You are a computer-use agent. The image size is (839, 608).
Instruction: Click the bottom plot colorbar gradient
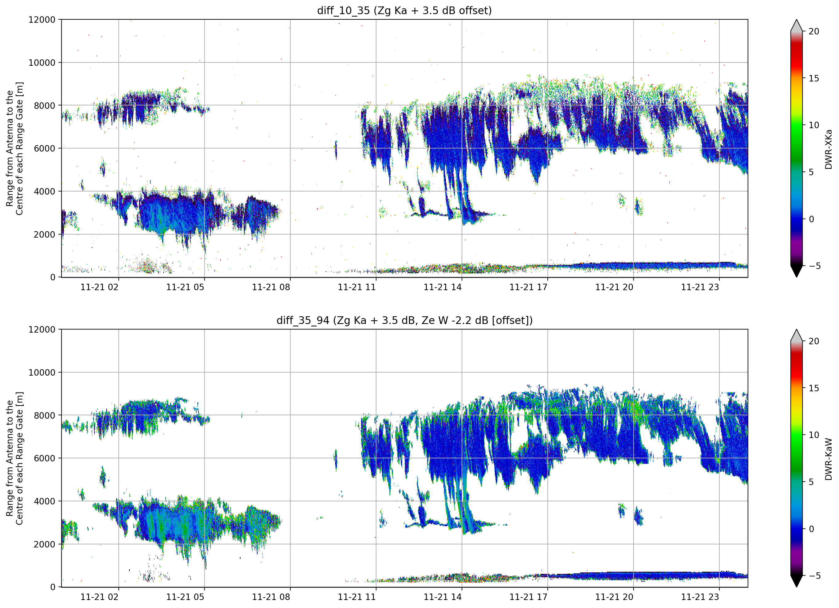pyautogui.click(x=797, y=458)
